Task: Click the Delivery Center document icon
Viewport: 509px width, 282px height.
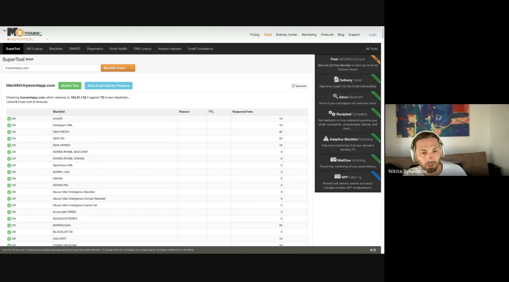Action: click(336, 79)
